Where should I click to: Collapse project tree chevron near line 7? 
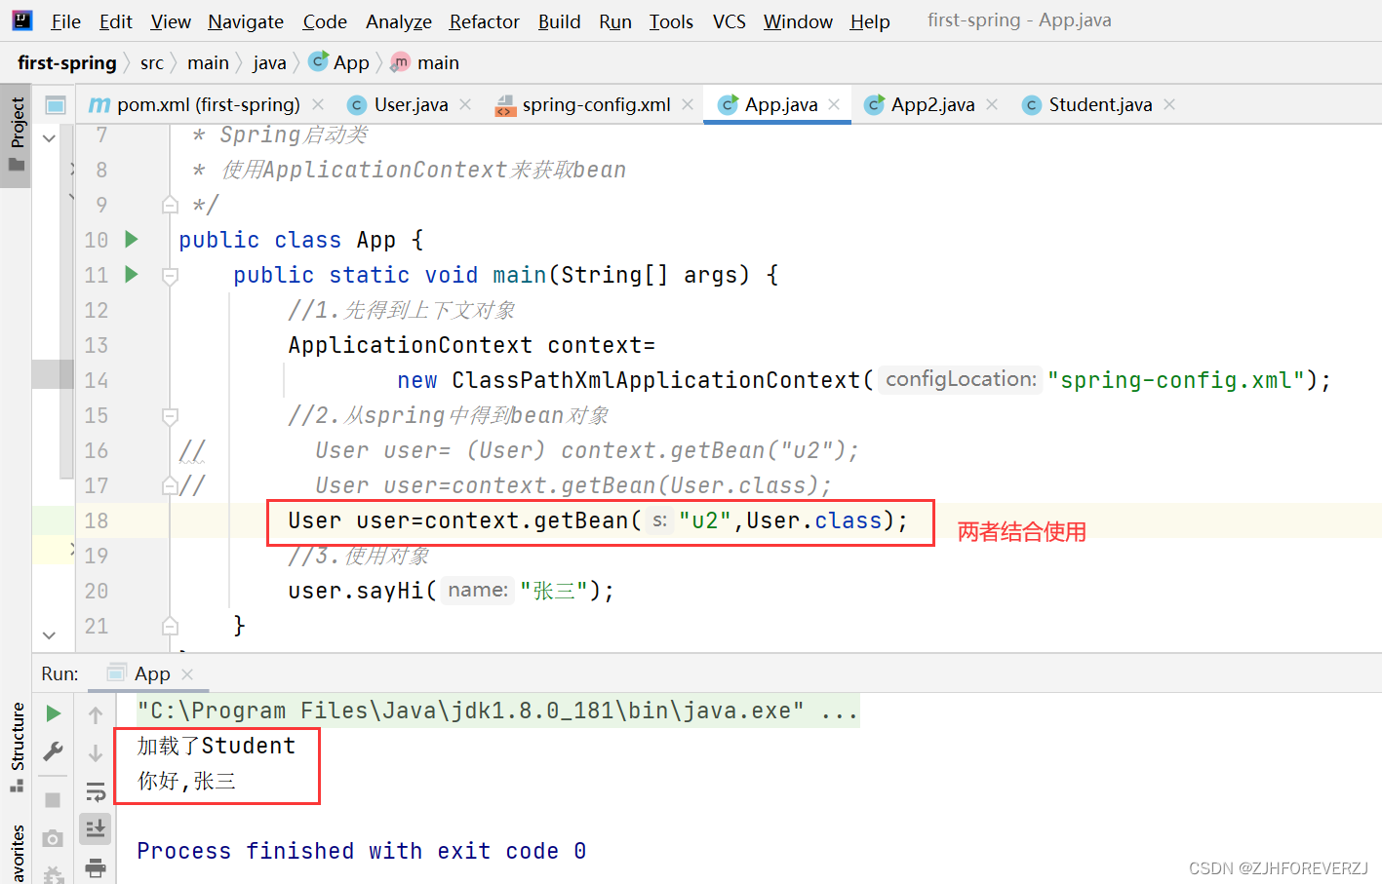(49, 138)
